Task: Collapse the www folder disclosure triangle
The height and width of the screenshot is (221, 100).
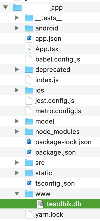Action: tap(17, 194)
